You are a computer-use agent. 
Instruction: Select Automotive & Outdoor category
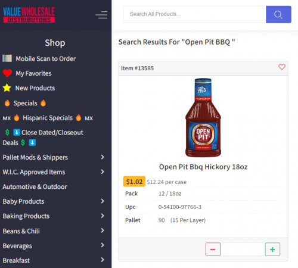35,186
